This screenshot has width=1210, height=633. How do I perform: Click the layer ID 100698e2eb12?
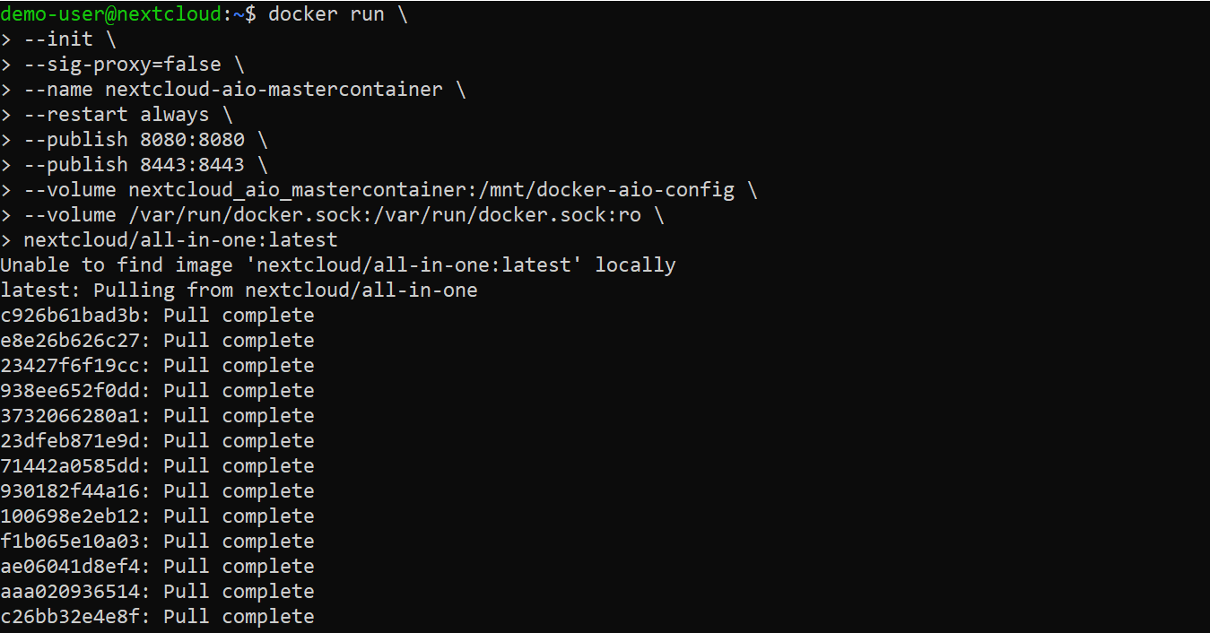(x=75, y=516)
